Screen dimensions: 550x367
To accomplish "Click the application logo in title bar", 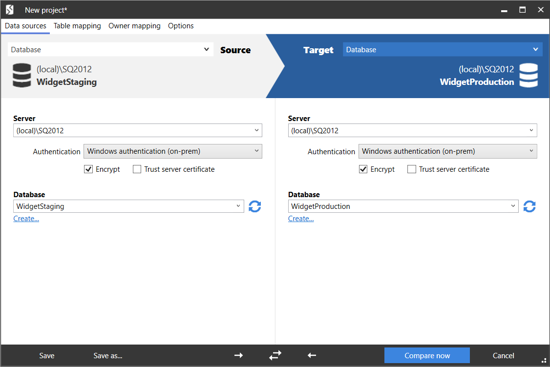I will click(10, 10).
